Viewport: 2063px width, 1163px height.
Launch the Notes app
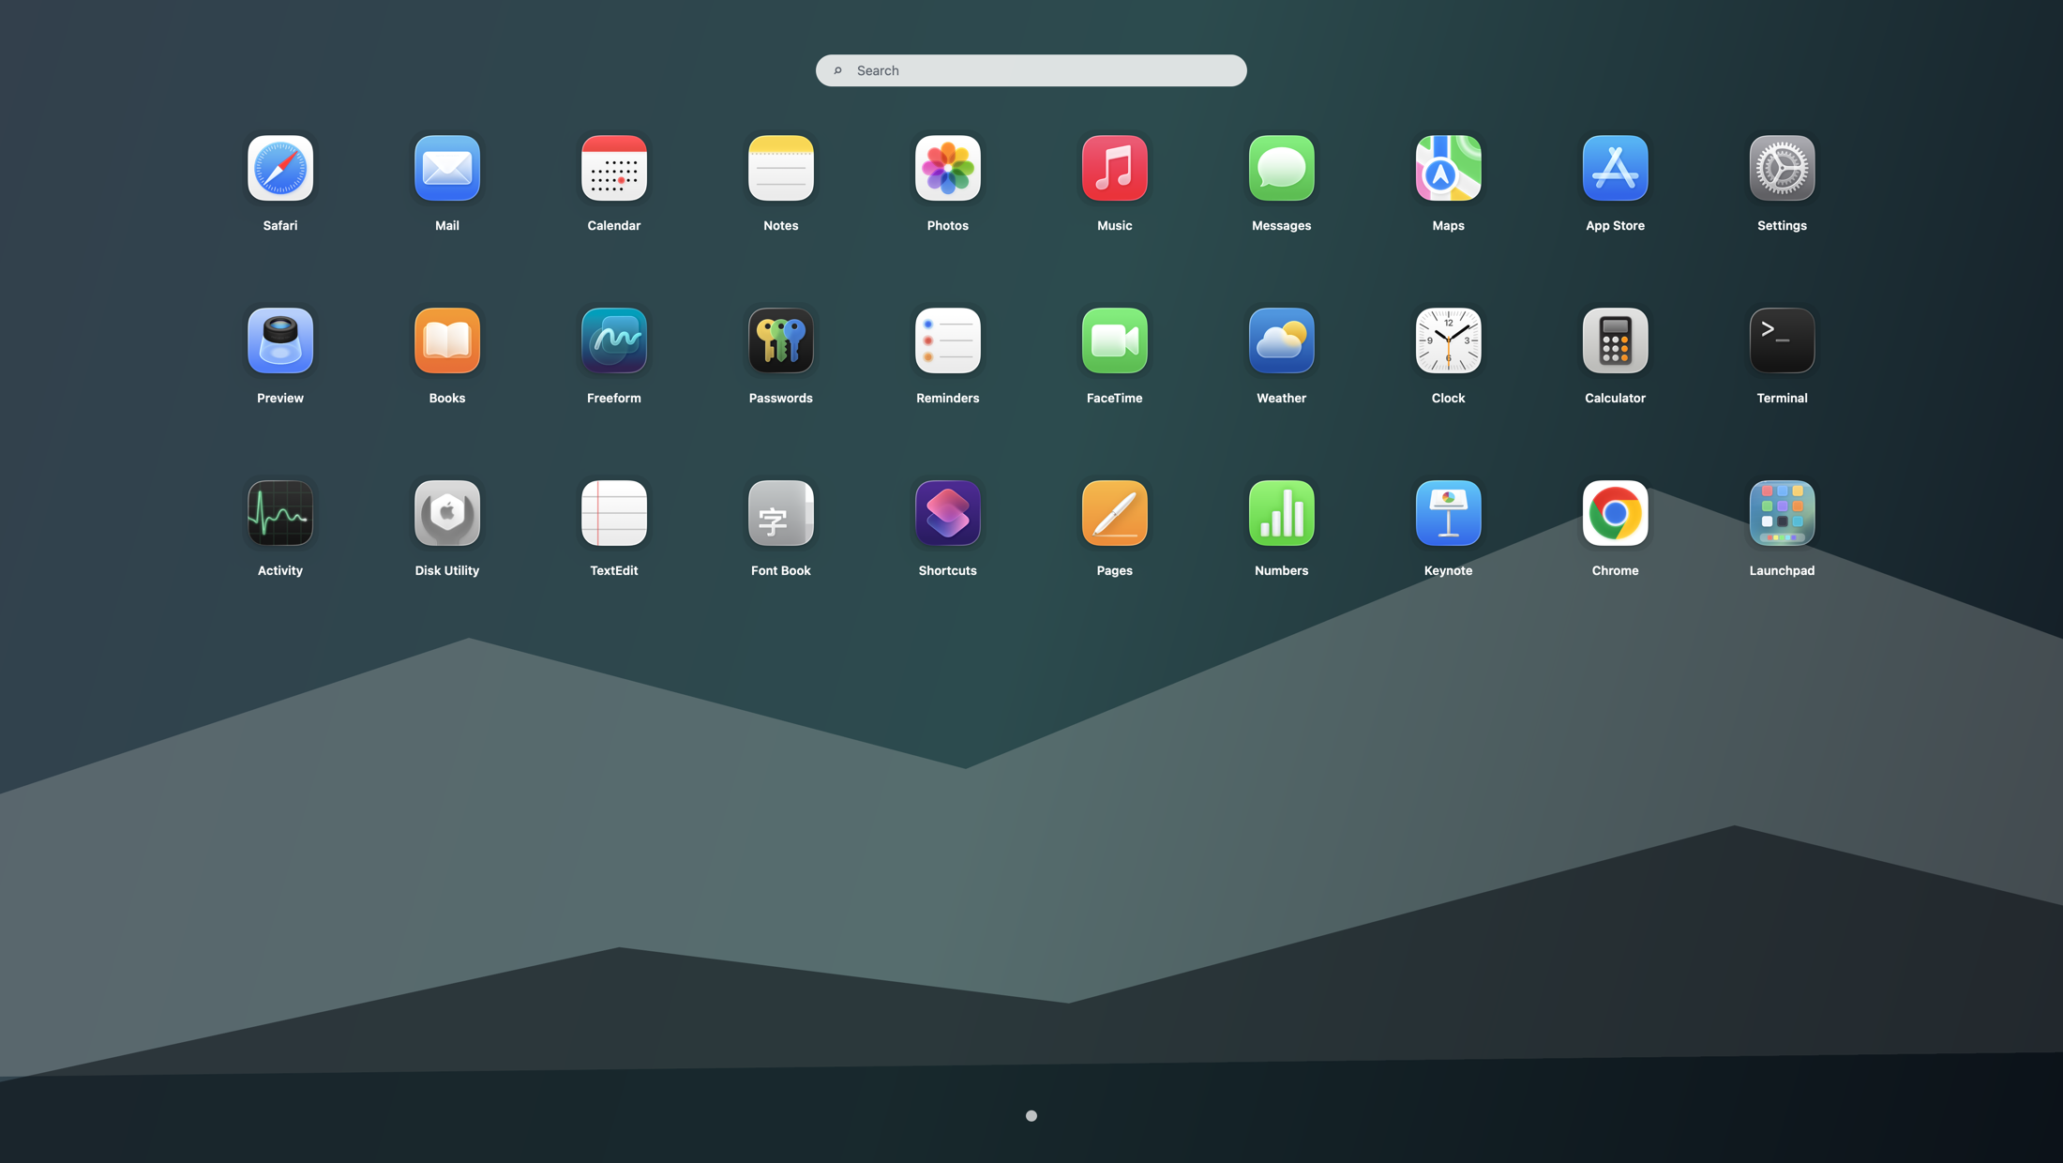(781, 168)
